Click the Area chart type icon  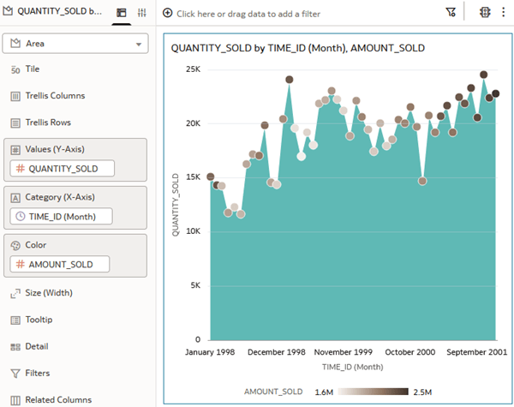(x=15, y=43)
